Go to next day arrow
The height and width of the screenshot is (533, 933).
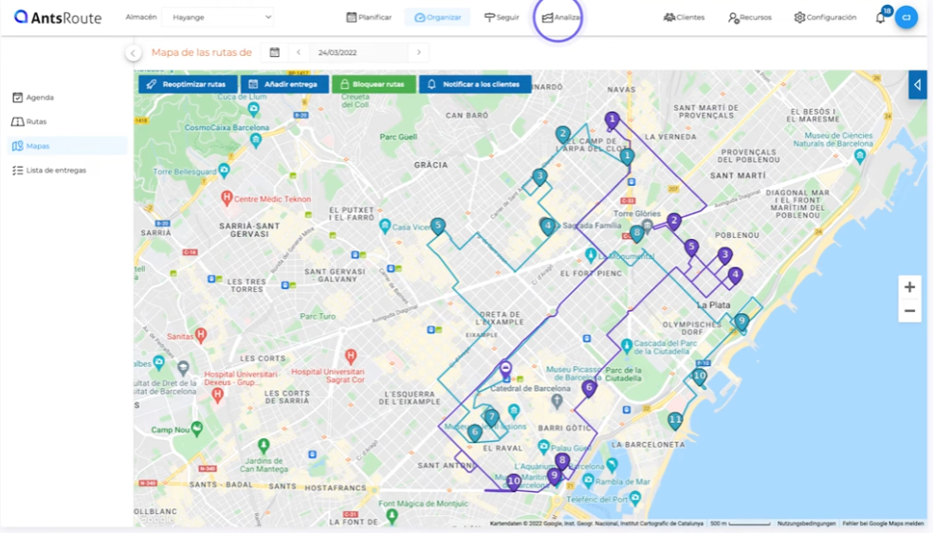pos(419,52)
